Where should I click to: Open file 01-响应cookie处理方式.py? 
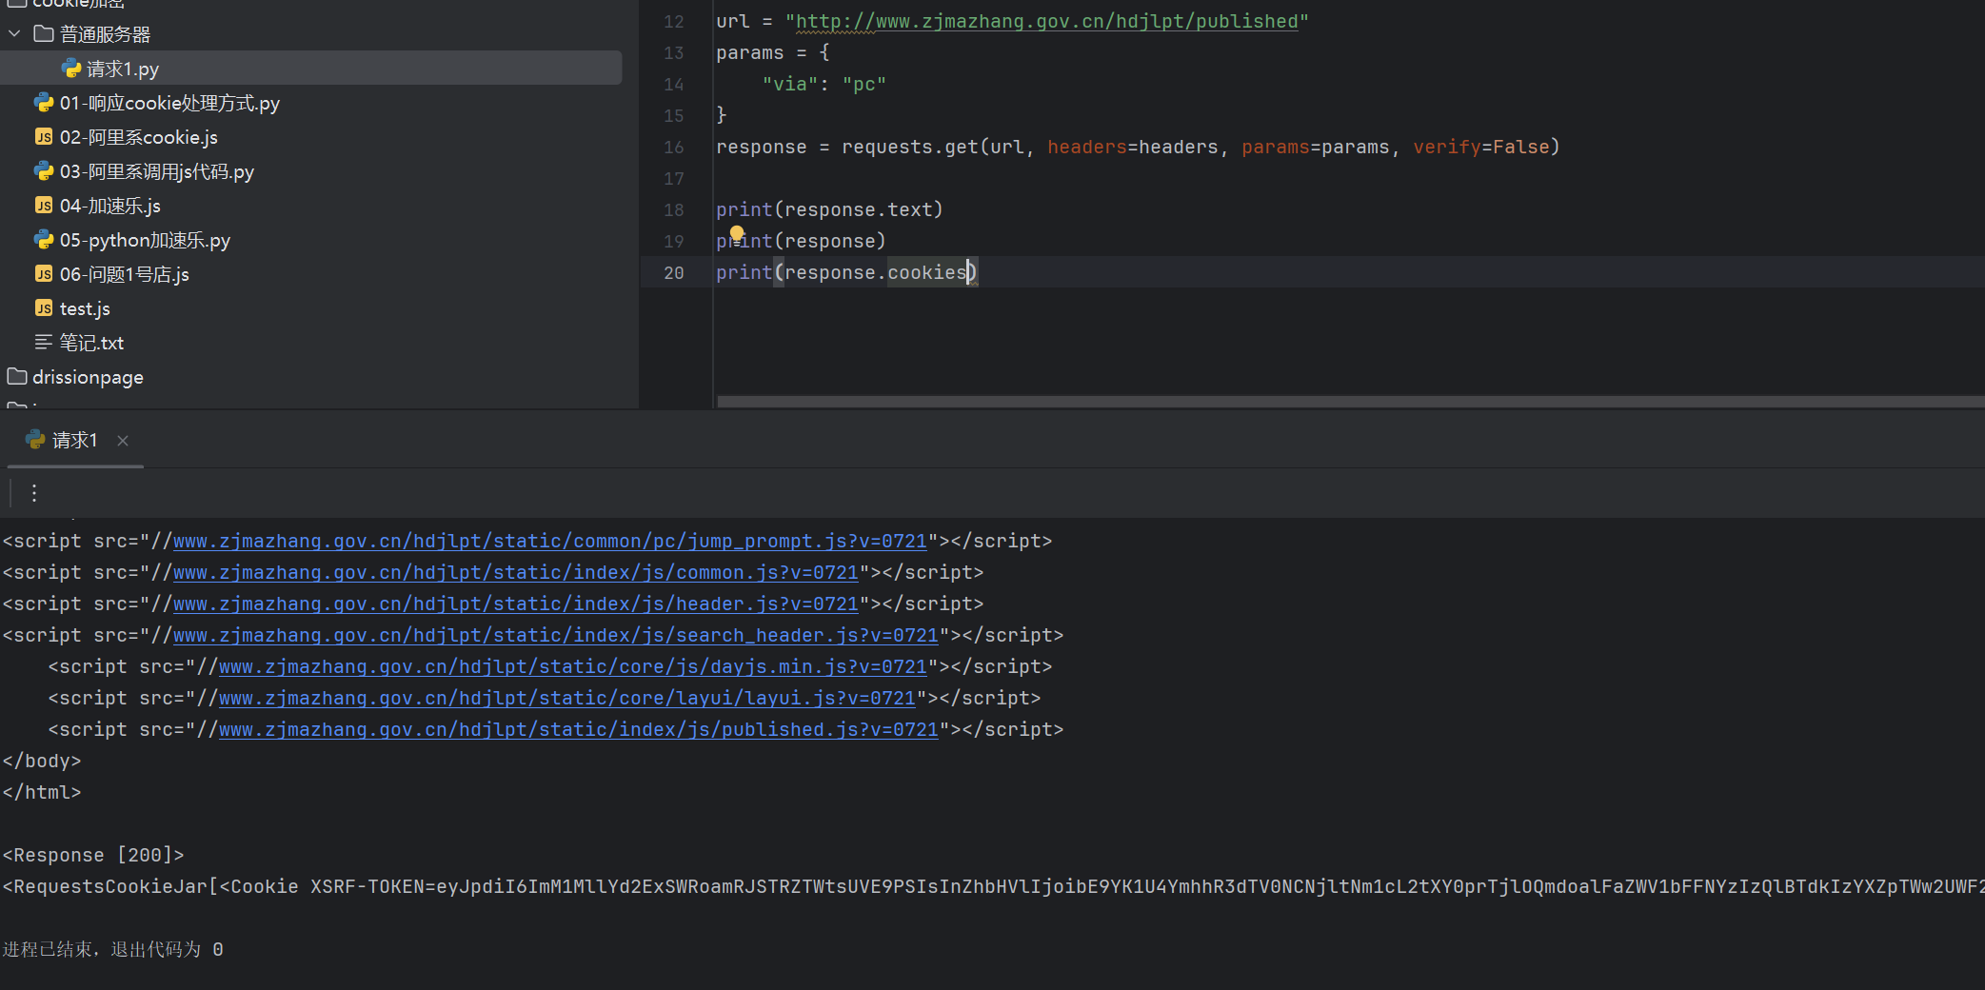tap(169, 103)
